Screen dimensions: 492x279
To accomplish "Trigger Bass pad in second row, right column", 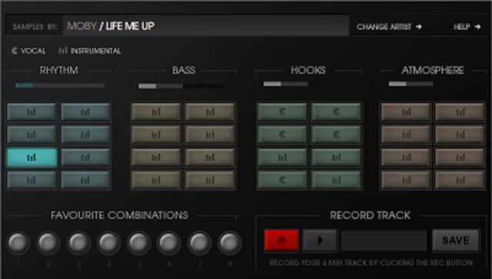I will click(210, 135).
